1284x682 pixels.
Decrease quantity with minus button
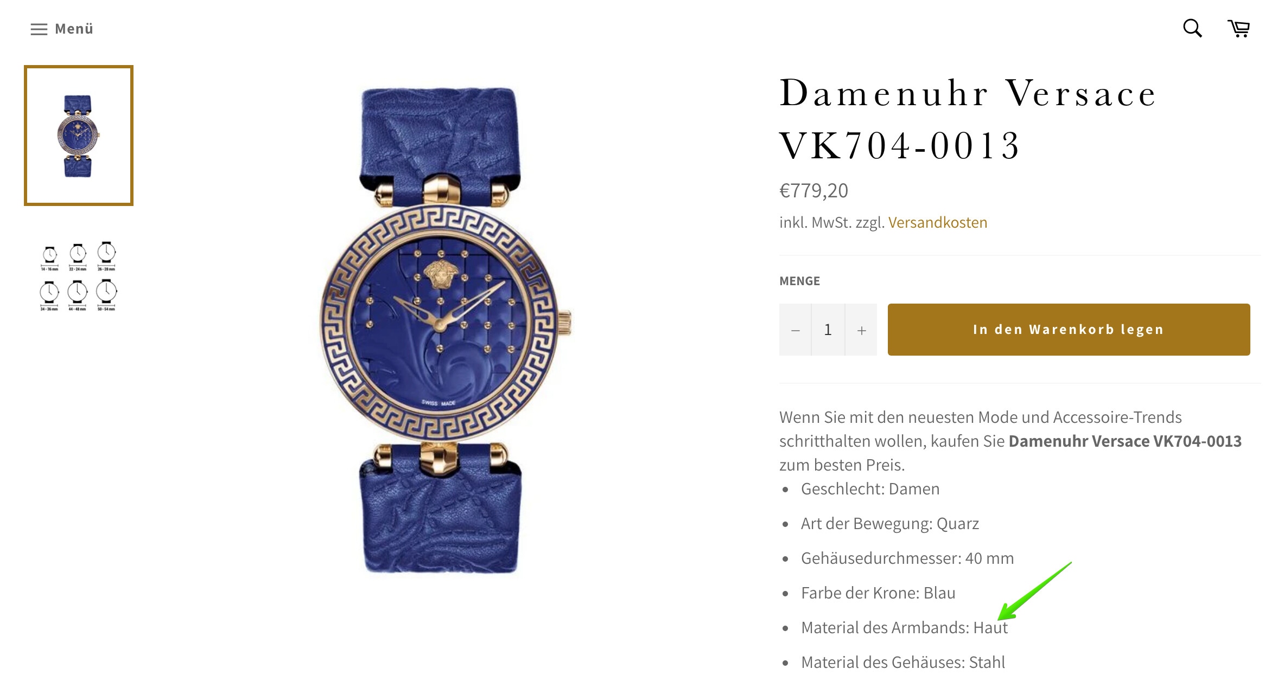795,330
